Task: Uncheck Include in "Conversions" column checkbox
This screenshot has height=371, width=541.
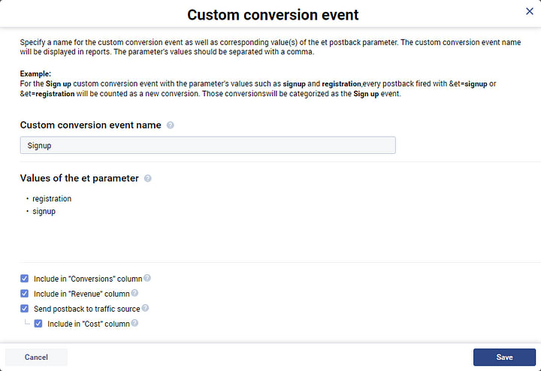Action: 25,279
